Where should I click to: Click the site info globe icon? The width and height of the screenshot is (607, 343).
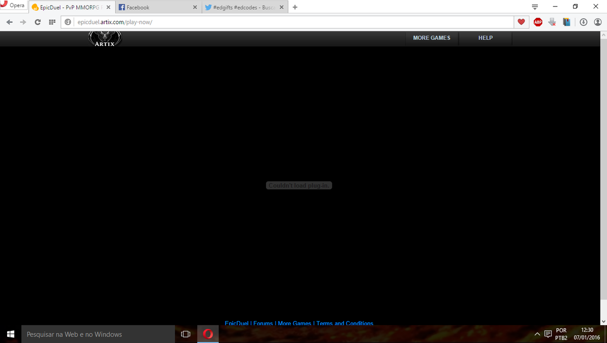[x=68, y=22]
